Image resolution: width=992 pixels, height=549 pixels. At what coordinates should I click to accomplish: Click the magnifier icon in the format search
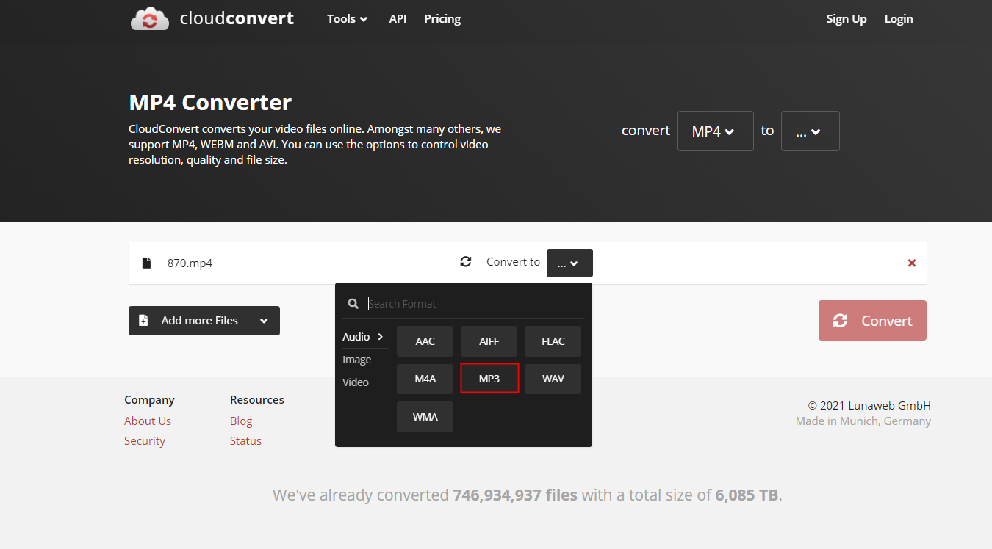353,304
